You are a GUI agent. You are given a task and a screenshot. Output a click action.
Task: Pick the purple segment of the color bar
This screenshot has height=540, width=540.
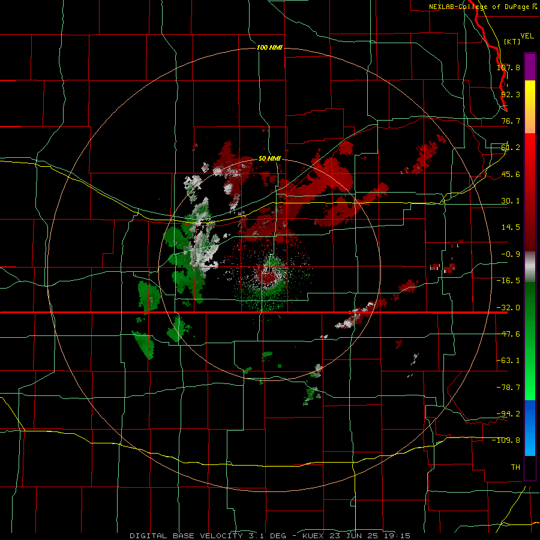pyautogui.click(x=530, y=67)
